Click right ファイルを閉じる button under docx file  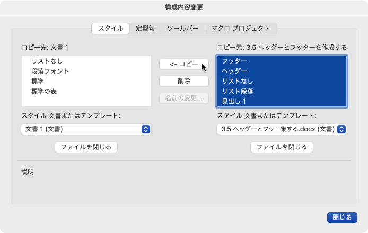point(282,147)
